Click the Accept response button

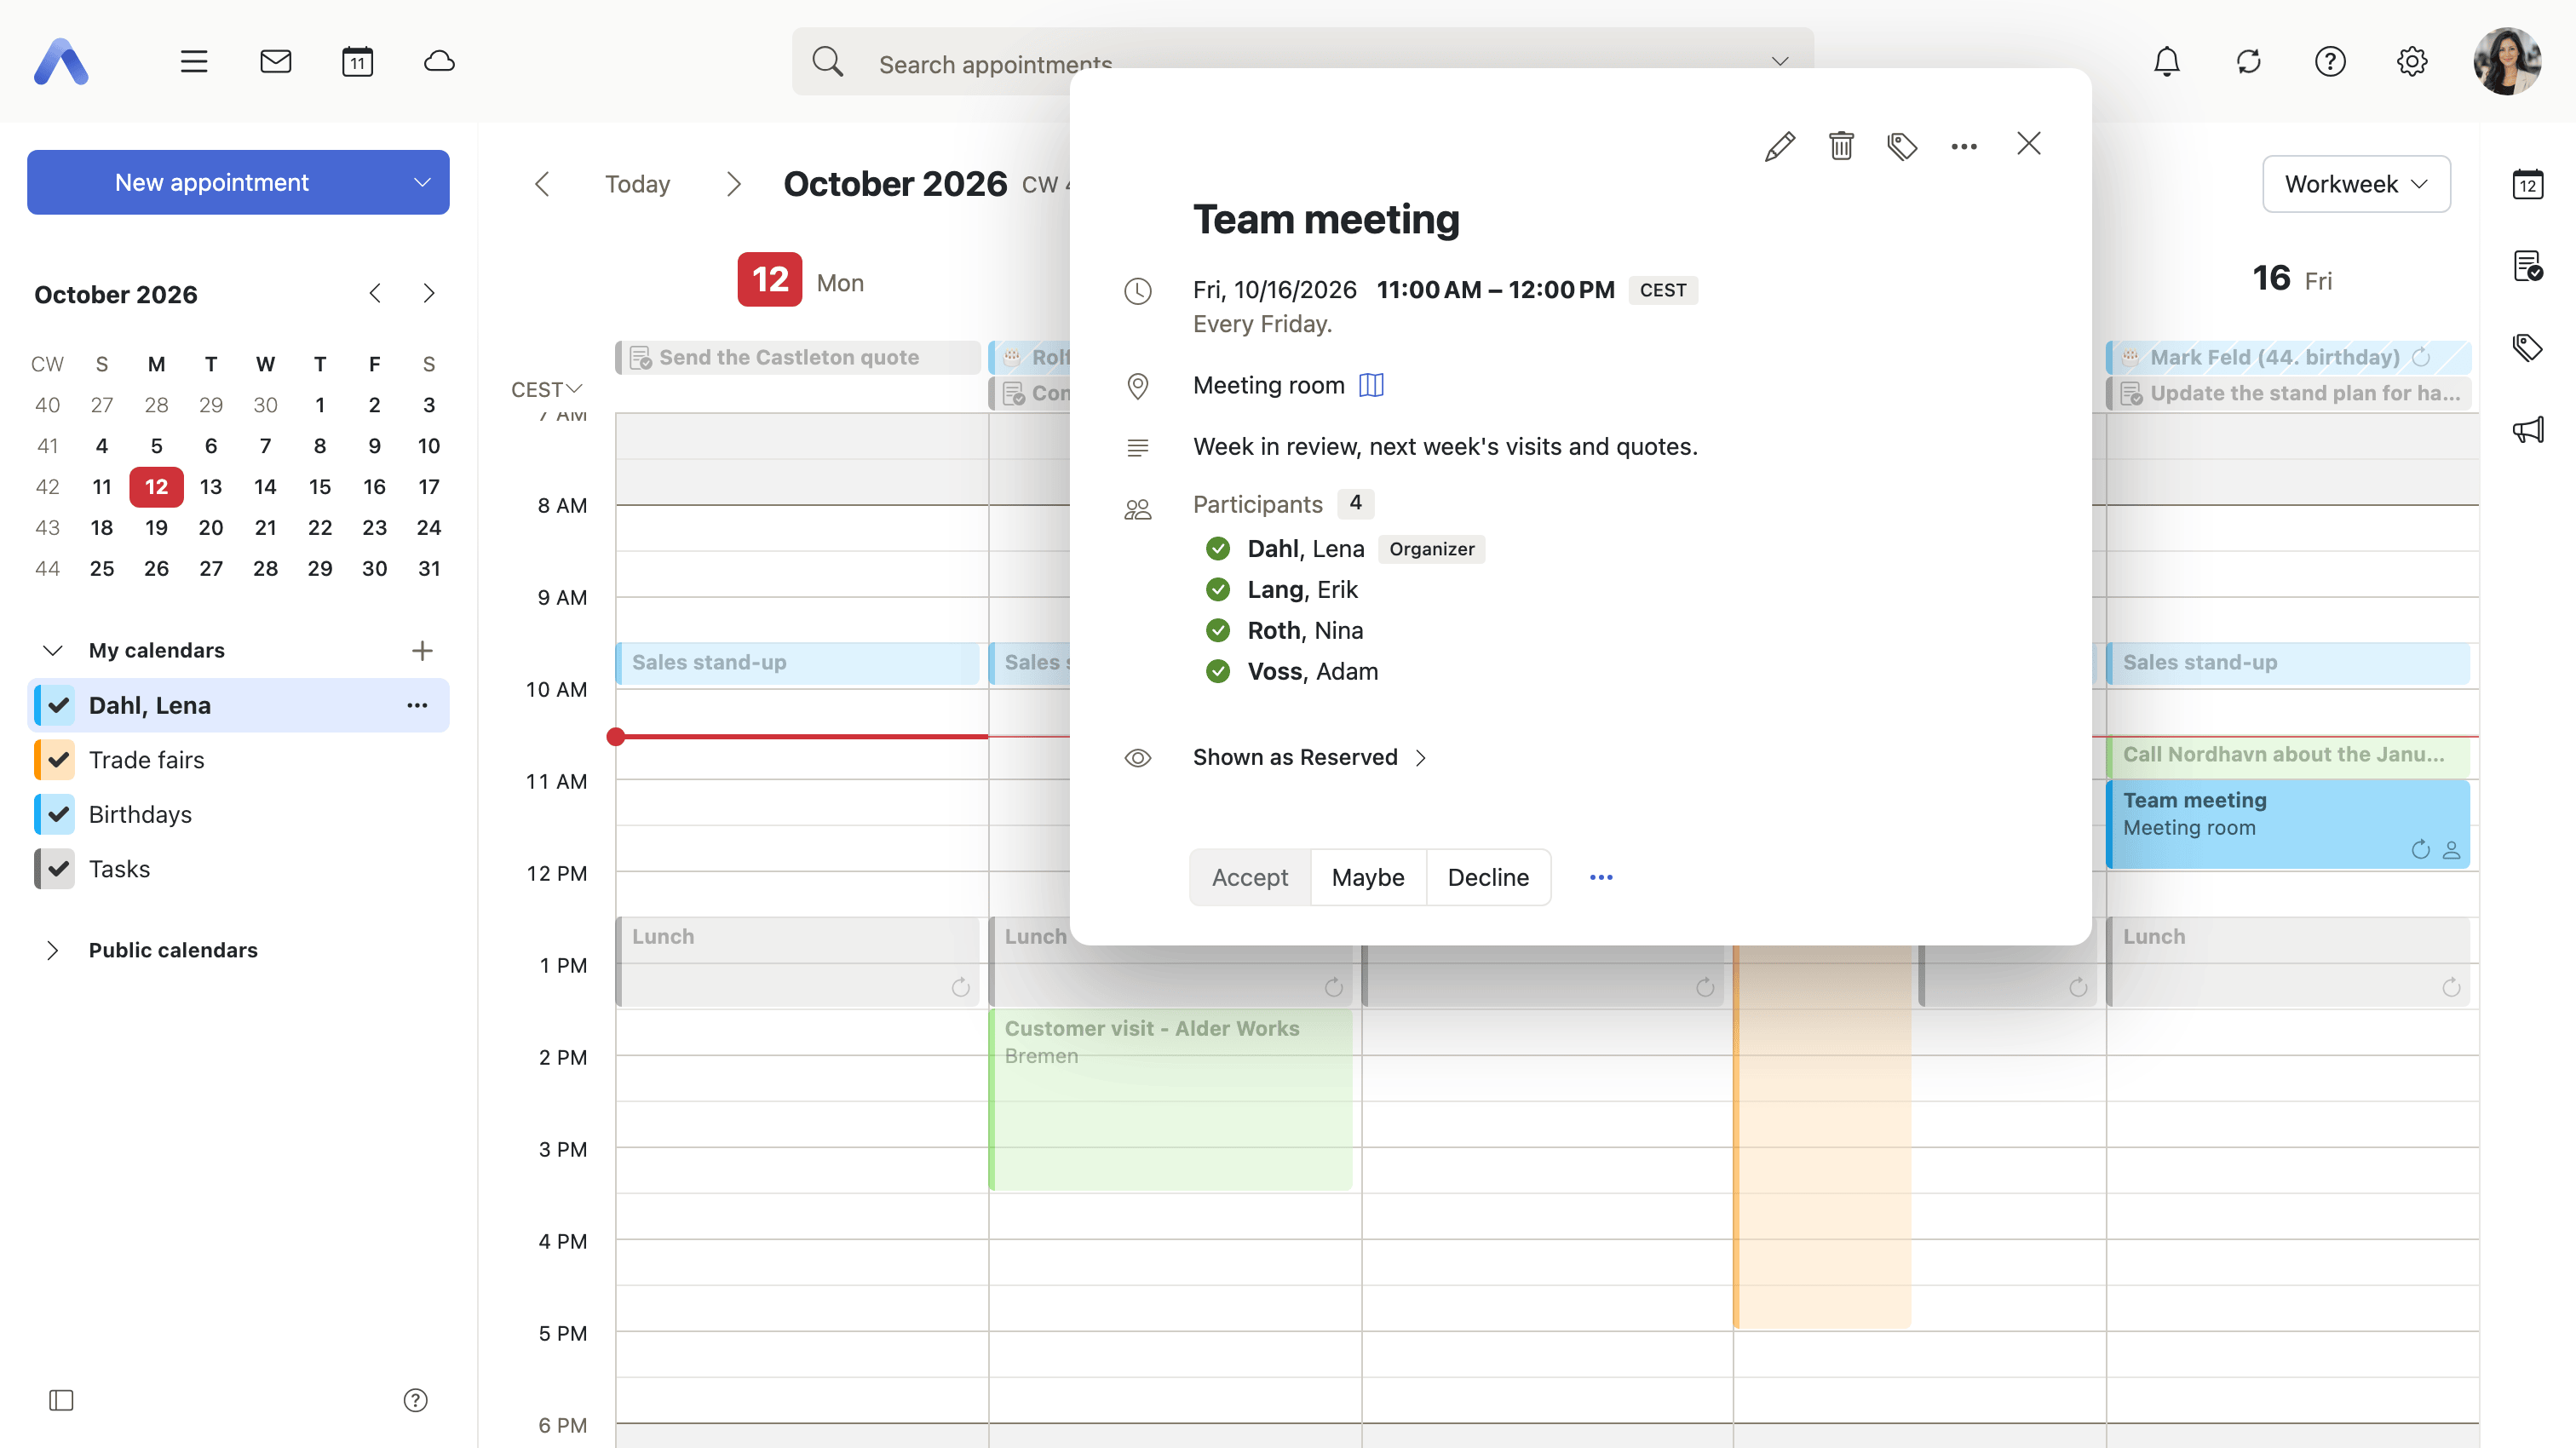[1250, 877]
